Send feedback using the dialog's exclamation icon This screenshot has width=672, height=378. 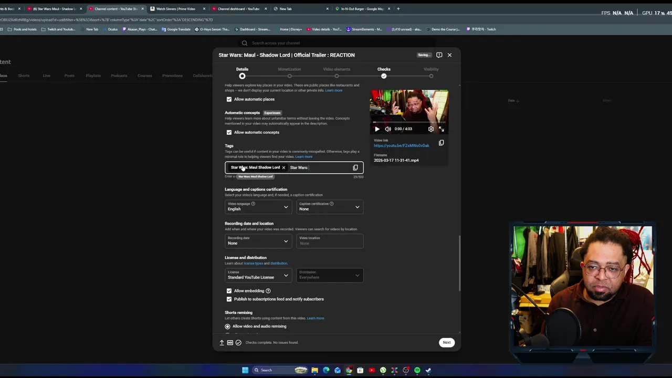click(x=439, y=55)
